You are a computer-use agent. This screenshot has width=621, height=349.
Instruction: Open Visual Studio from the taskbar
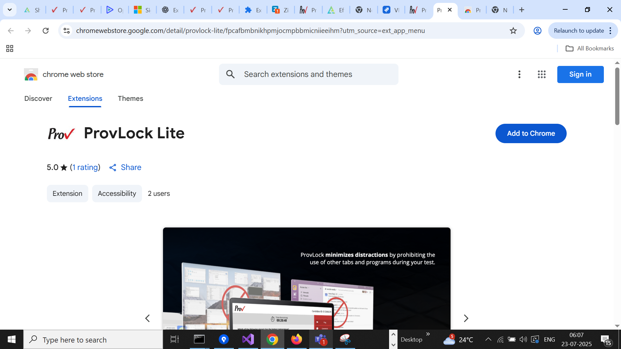pos(248,339)
